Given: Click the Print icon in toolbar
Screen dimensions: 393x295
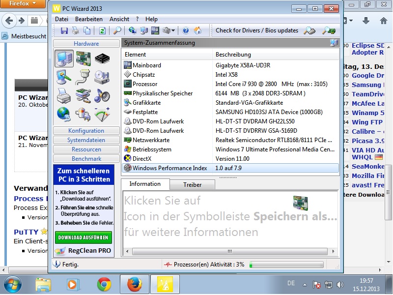Looking at the screenshot, I should [76, 30].
